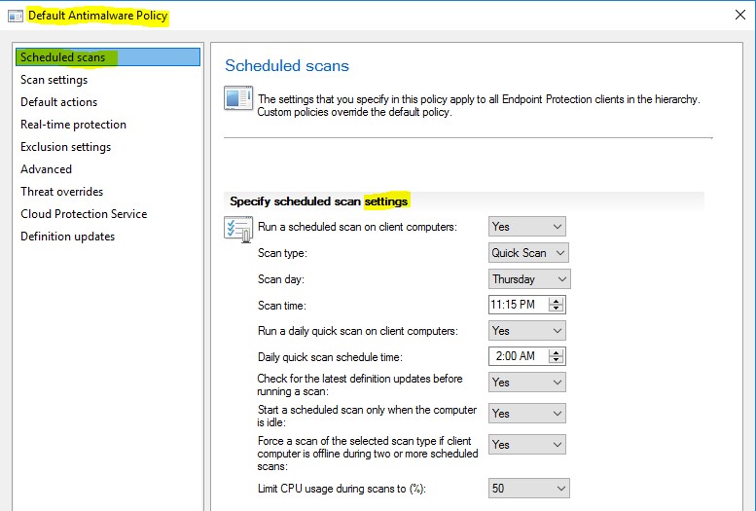Open 'Check for latest definition updates' dropdown

[527, 383]
